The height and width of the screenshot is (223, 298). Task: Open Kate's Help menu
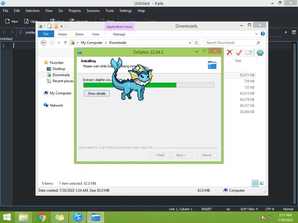point(141,11)
